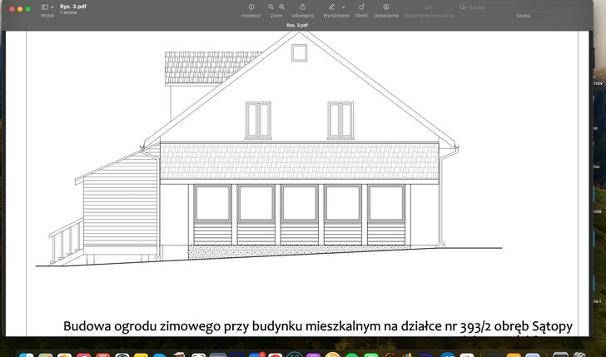Click the document caption 'Budowa ogrodu zimowego'
The height and width of the screenshot is (357, 606).
click(x=318, y=326)
